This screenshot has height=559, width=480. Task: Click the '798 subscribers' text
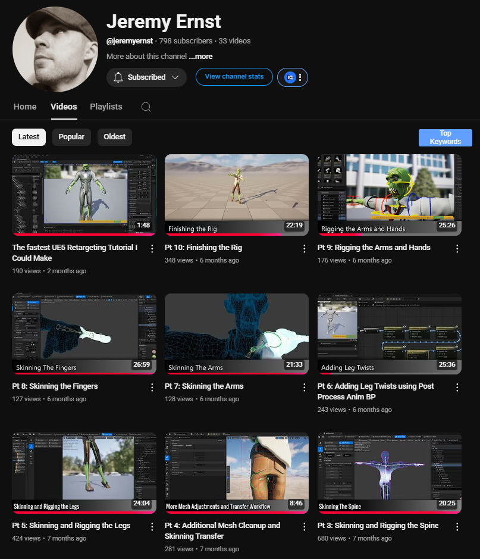click(186, 41)
